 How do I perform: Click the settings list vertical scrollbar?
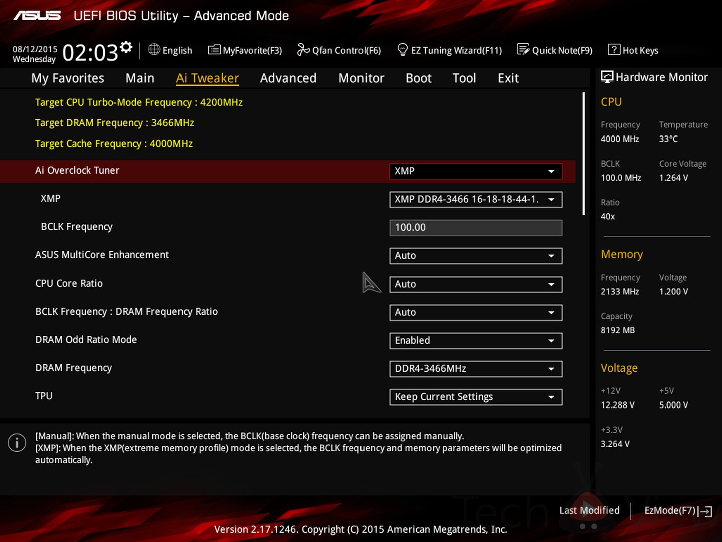[x=584, y=154]
